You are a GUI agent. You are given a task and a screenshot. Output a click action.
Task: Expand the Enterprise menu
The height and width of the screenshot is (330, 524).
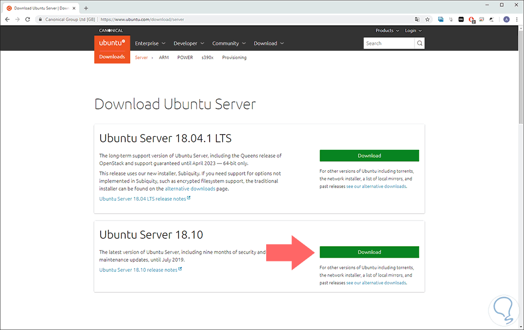pos(150,43)
